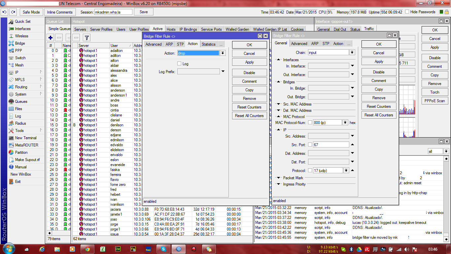The image size is (451, 254).
Task: Open the Wireless sidebar item
Action: (21, 36)
